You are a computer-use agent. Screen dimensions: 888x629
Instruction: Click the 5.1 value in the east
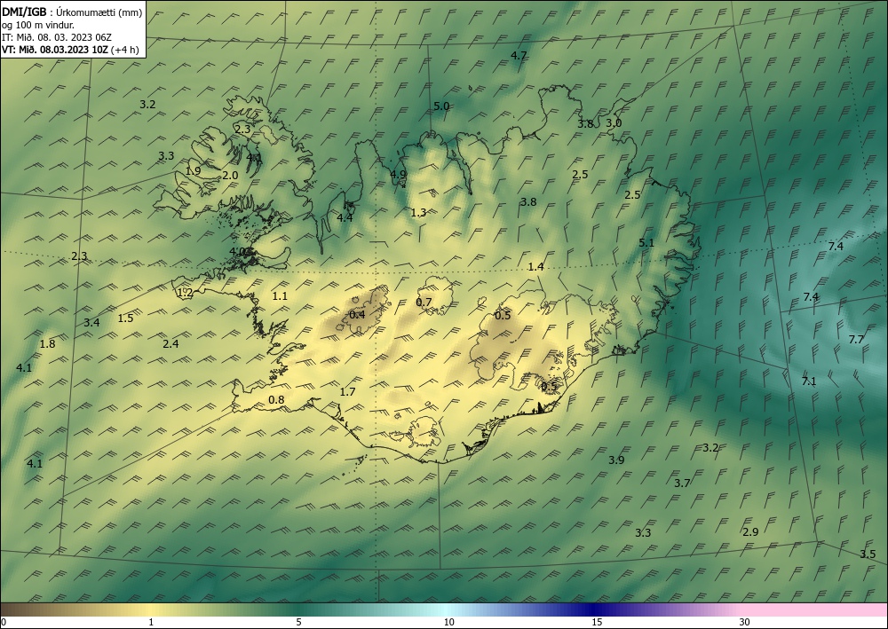coord(646,243)
